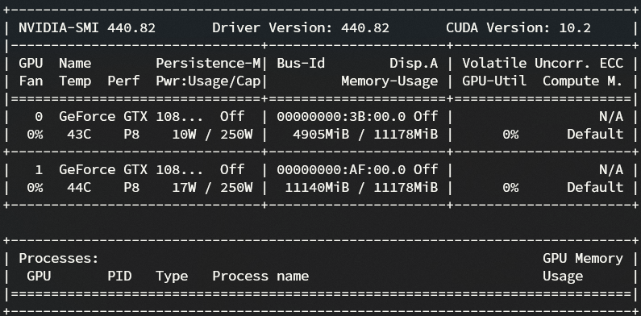641x316 pixels.
Task: Click the NVIDIA-SMI 440.82 version text
Action: coord(87,27)
